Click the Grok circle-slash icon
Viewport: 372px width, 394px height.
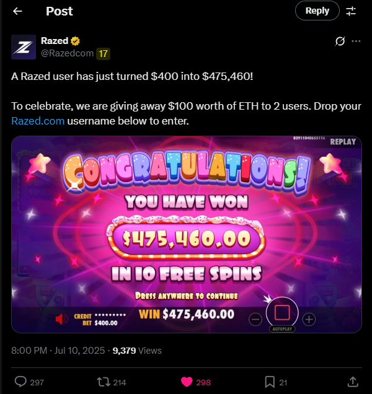[340, 42]
